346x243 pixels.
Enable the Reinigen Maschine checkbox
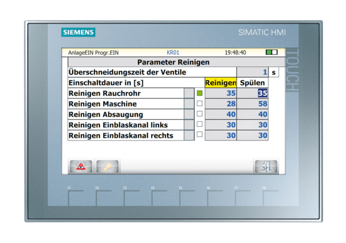(x=200, y=104)
